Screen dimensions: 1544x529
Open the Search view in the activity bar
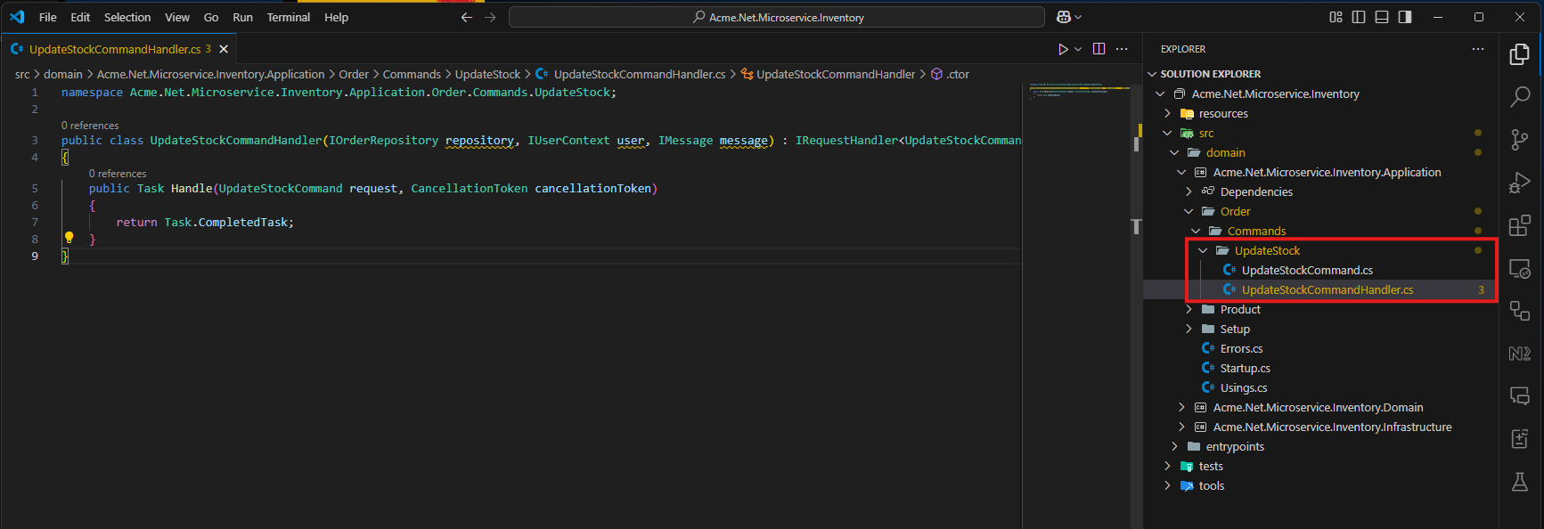(1520, 96)
